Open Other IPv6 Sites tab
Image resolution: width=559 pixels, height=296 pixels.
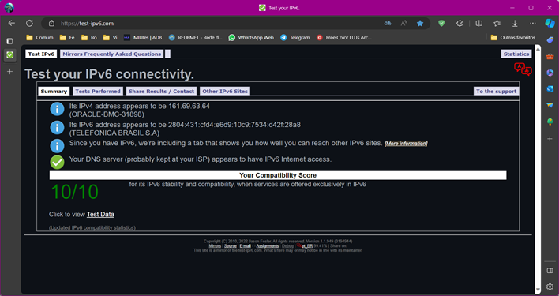click(225, 92)
